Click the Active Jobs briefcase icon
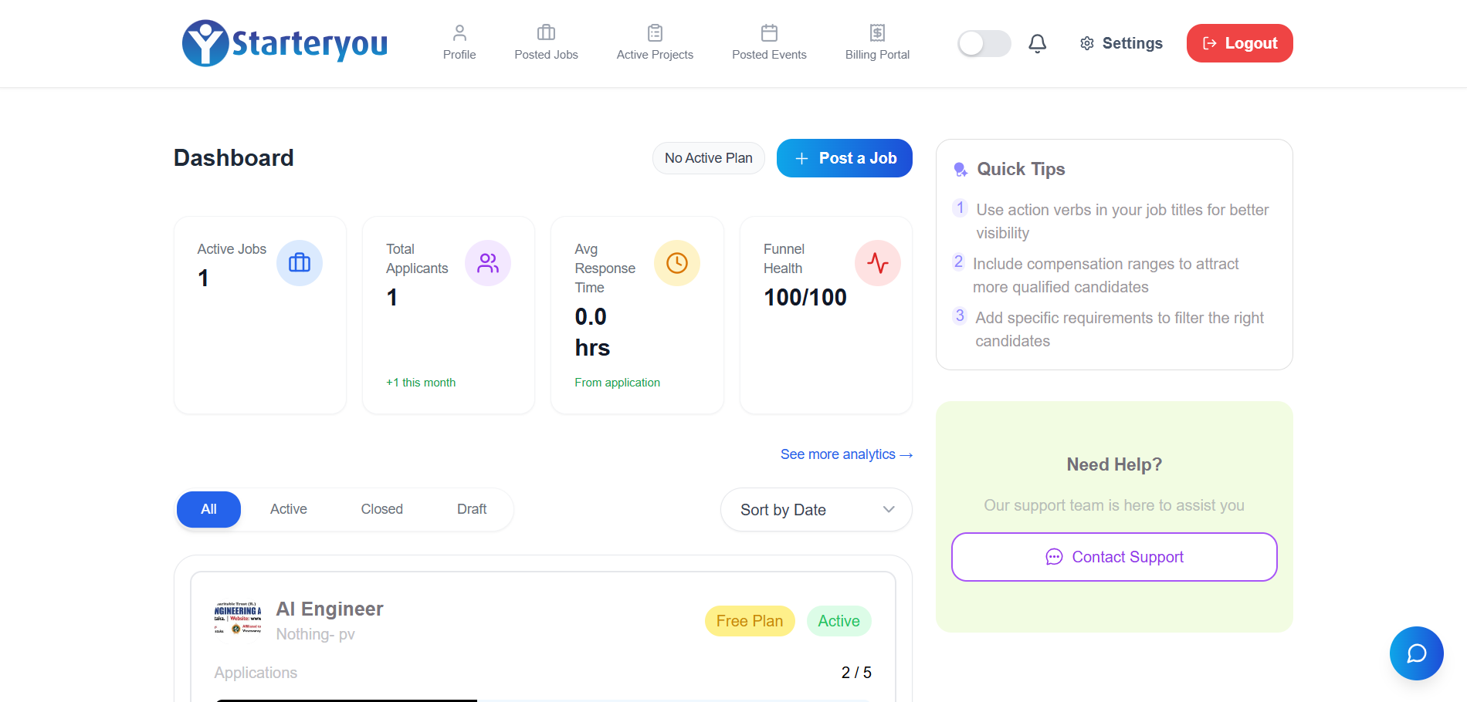The height and width of the screenshot is (702, 1467). tap(300, 263)
